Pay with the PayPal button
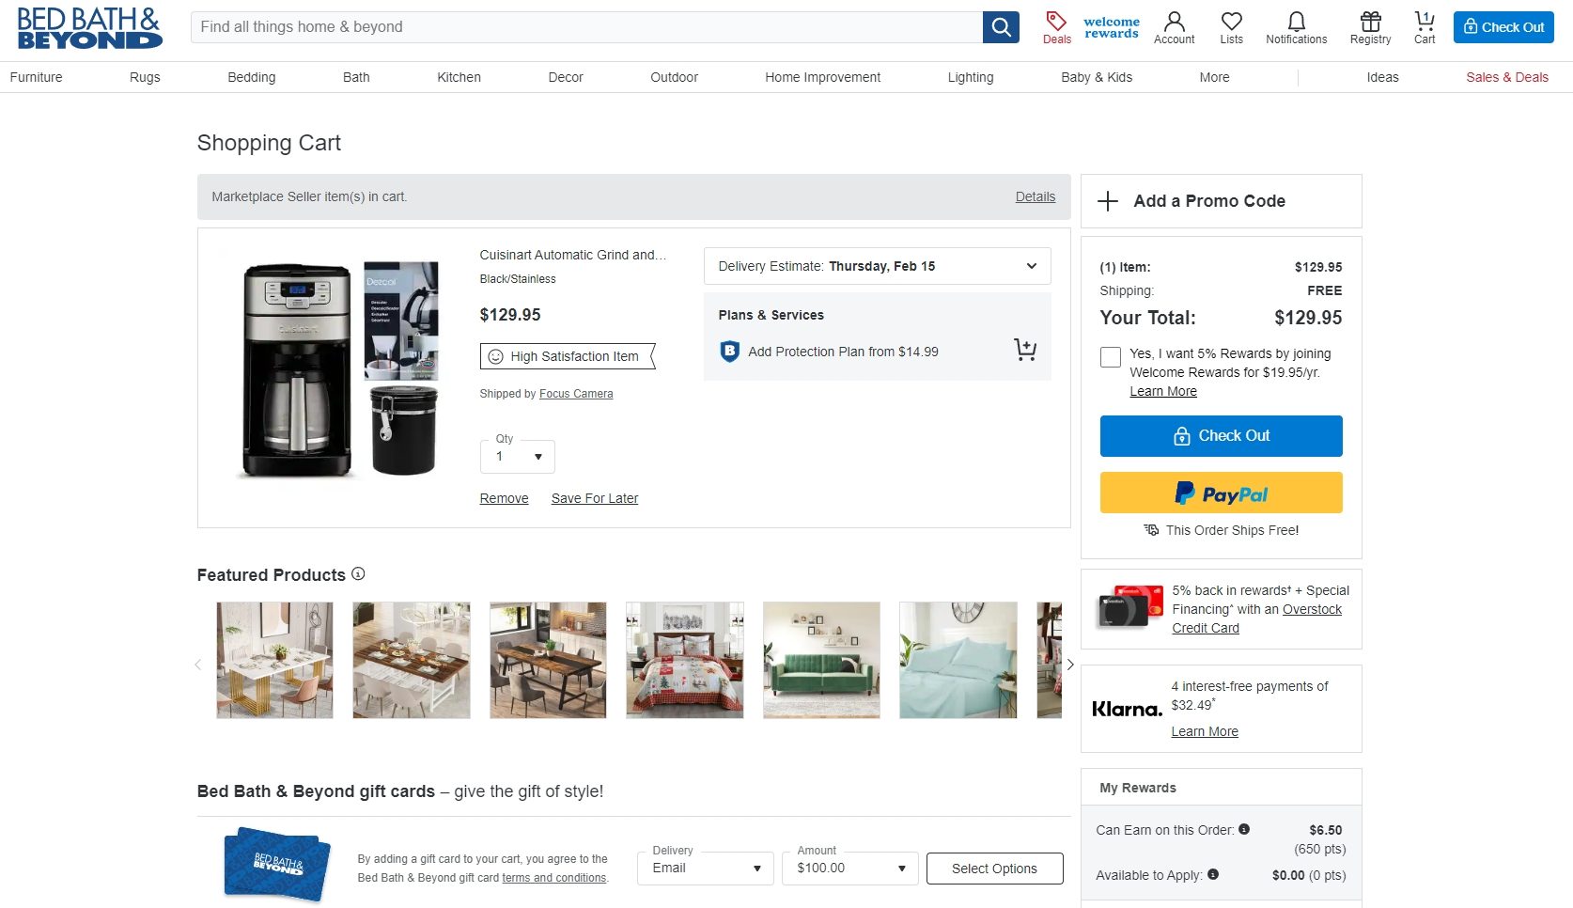Screen dimensions: 1573x908 point(1221,493)
